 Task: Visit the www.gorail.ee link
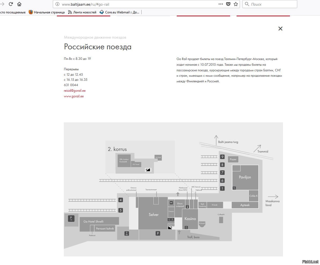pyautogui.click(x=74, y=96)
